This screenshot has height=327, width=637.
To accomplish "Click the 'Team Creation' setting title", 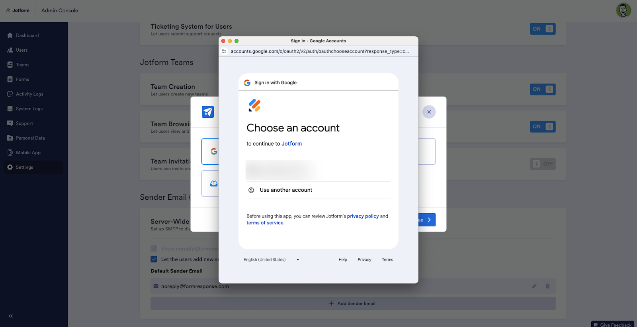I will [x=173, y=87].
